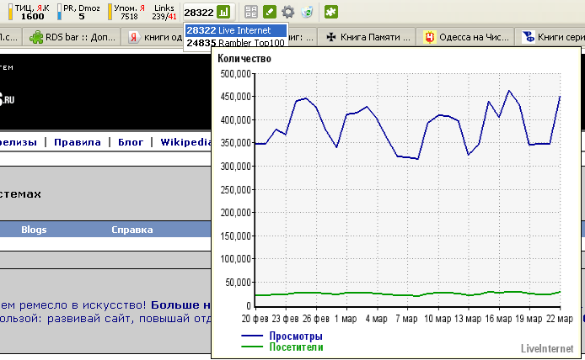The height and width of the screenshot is (360, 585).
Task: Click the LiveInternet watermark label
Action: [547, 349]
